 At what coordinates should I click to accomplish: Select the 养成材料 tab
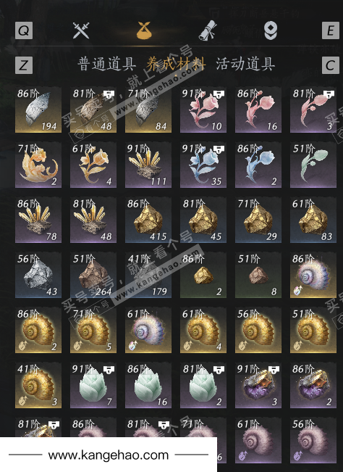point(176,64)
